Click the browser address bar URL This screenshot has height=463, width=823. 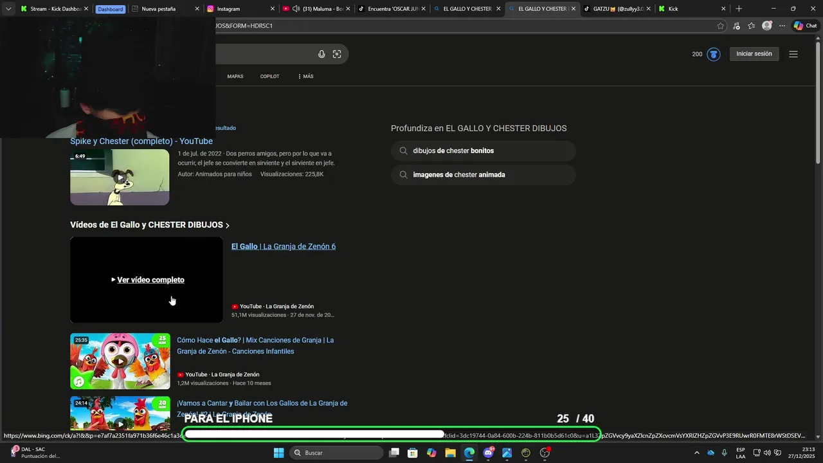pyautogui.click(x=244, y=26)
